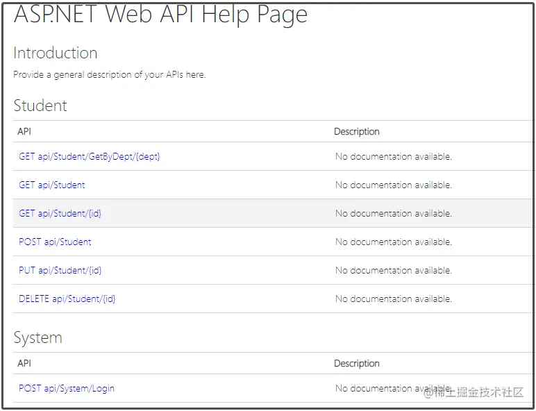Click the Description column header in Student table
The image size is (536, 411).
357,131
